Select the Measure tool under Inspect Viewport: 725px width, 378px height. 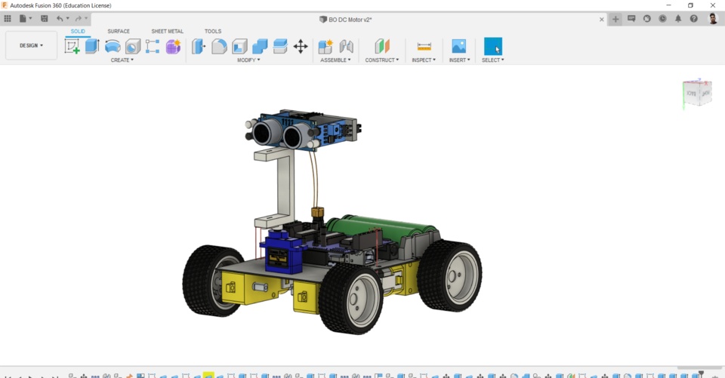click(424, 46)
